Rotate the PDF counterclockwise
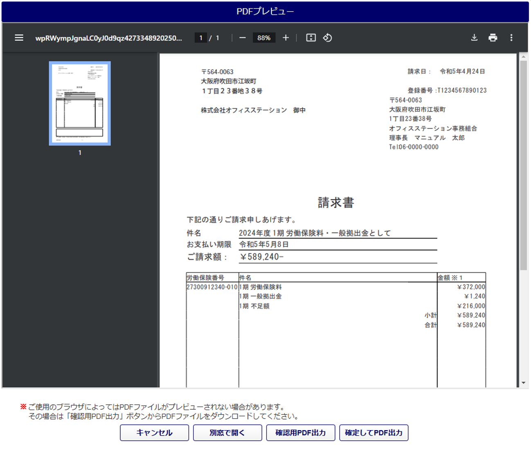The height and width of the screenshot is (460, 531). pyautogui.click(x=327, y=38)
